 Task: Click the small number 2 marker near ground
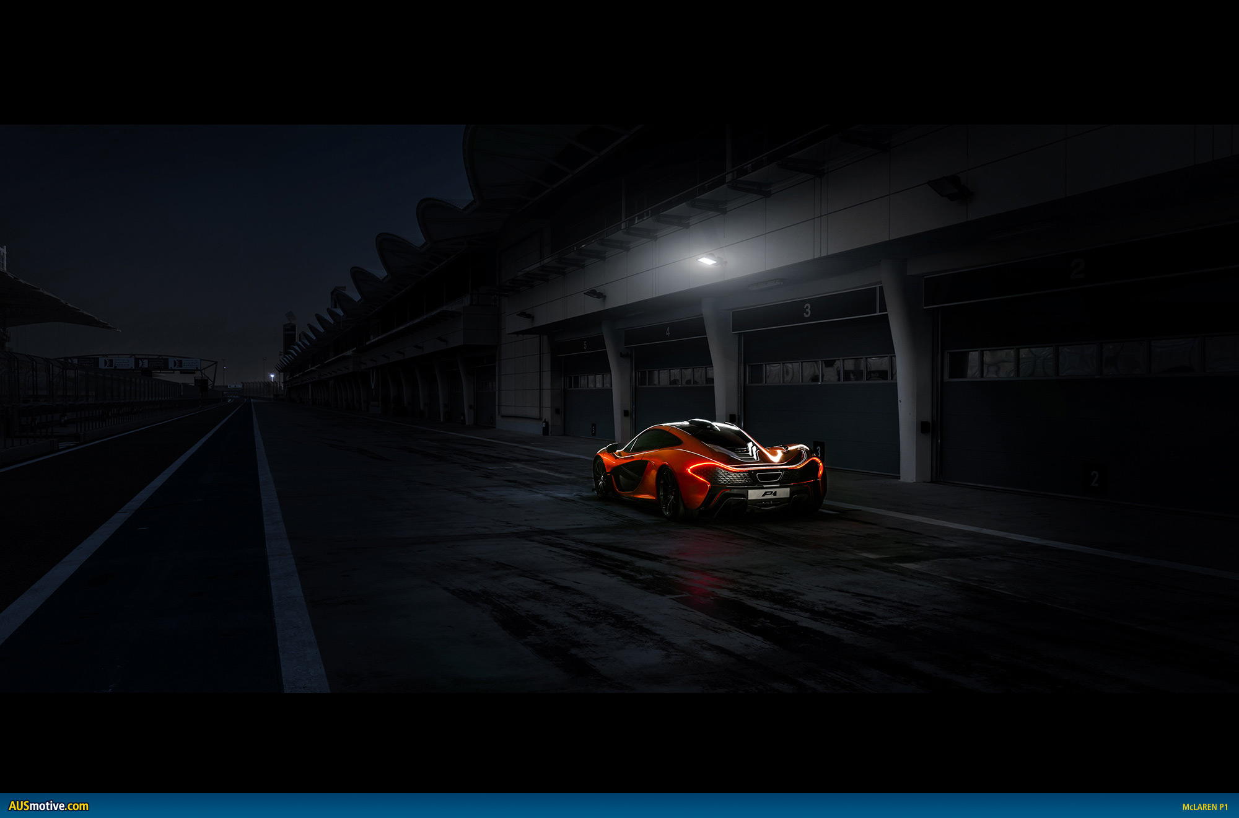(x=1095, y=478)
